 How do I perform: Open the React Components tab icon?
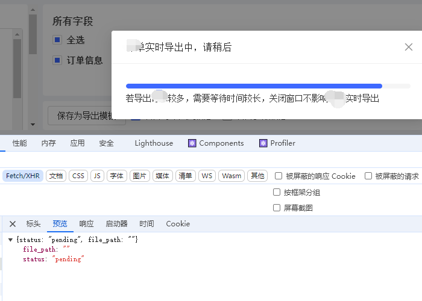(x=192, y=143)
